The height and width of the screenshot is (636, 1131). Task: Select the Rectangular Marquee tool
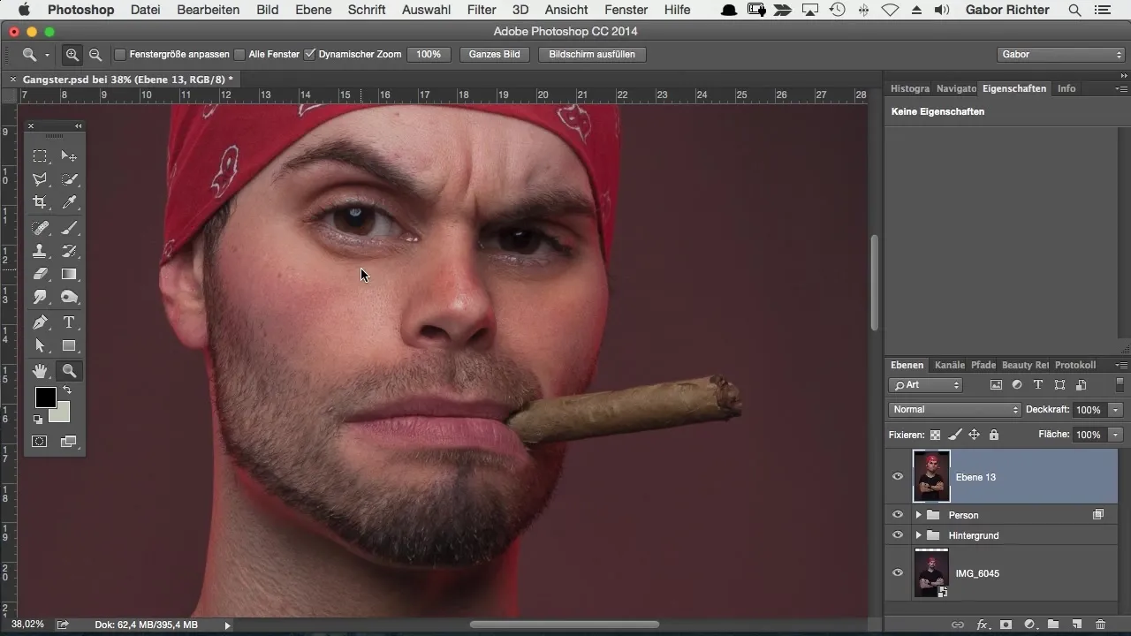point(40,156)
